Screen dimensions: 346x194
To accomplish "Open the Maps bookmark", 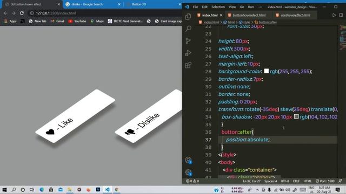I will (x=97, y=22).
